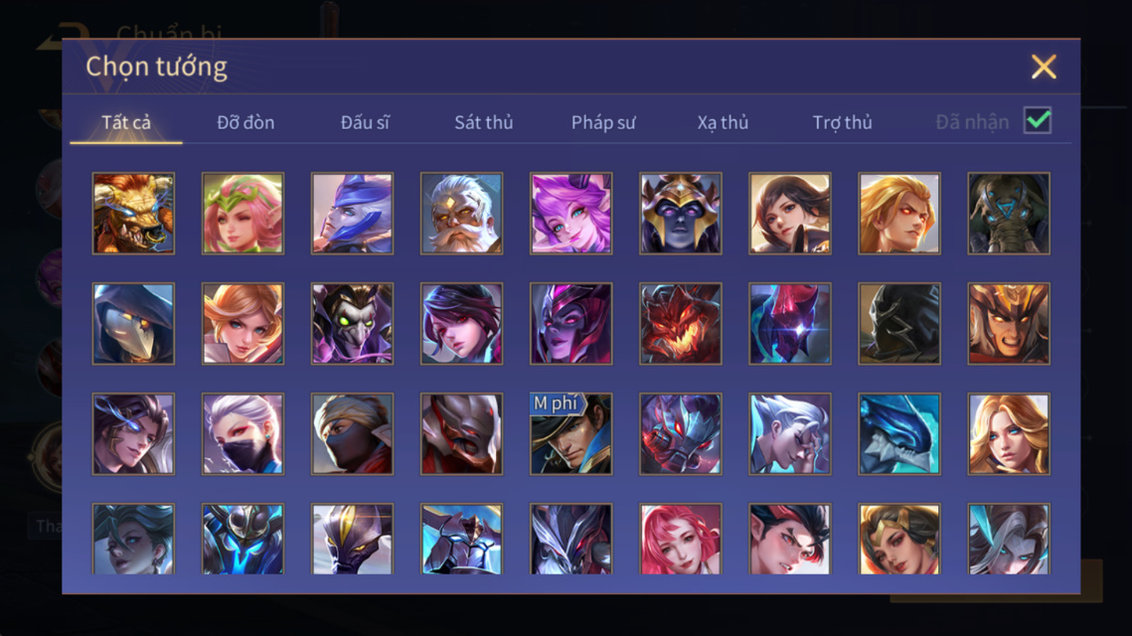Select the blue shark creature hero portrait
1132x636 pixels.
[898, 434]
